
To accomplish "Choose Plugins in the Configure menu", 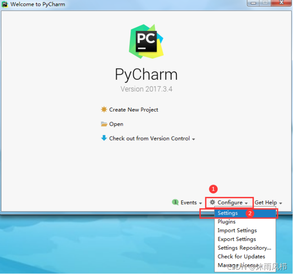I will point(245,222).
